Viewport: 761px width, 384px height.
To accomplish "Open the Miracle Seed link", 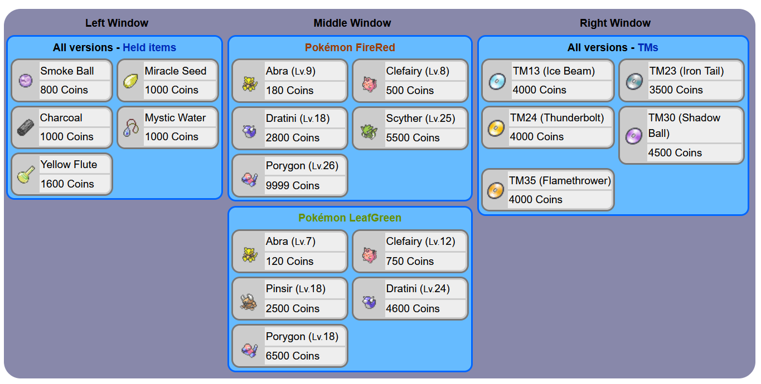I will tap(176, 71).
